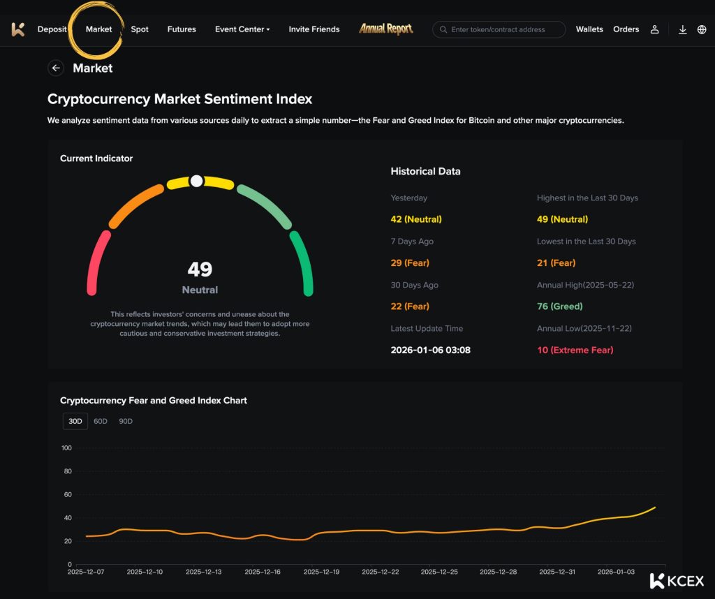This screenshot has width=715, height=599.
Task: Expand the Event Center dropdown
Action: pyautogui.click(x=242, y=29)
